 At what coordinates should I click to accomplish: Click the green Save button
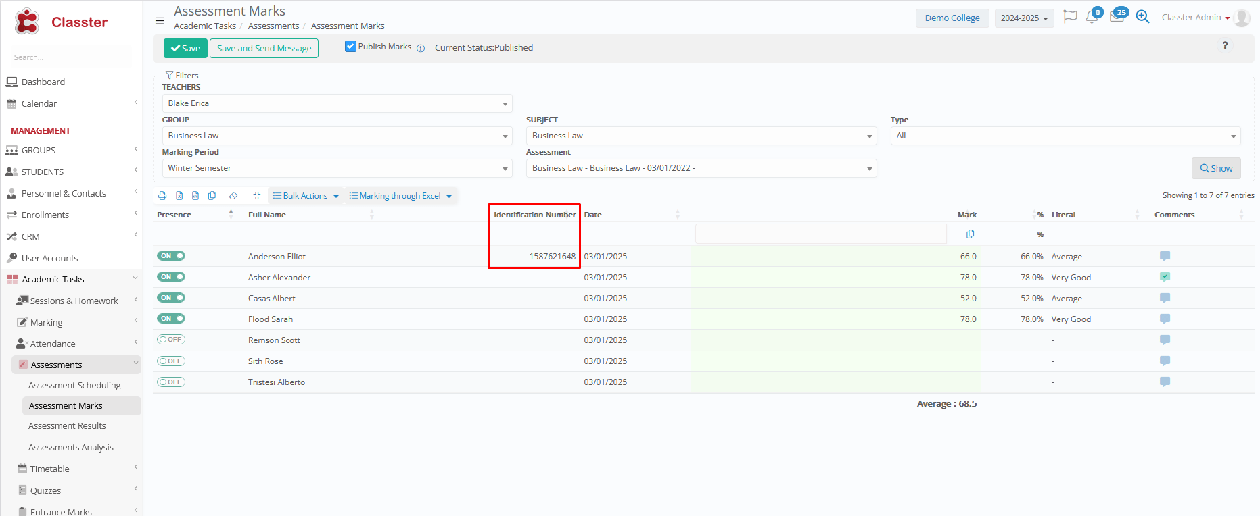click(185, 48)
